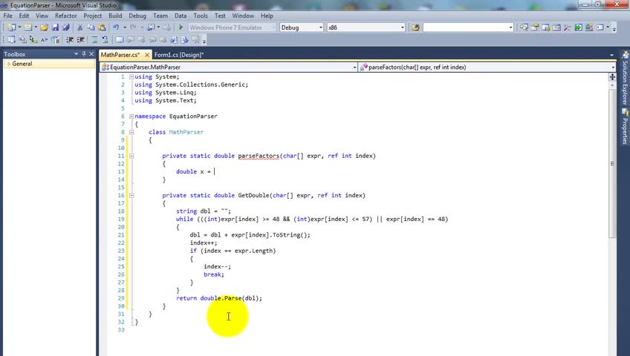Open the Command Window toolbar icon
Screen dimensions: 630x356
click(x=600, y=27)
